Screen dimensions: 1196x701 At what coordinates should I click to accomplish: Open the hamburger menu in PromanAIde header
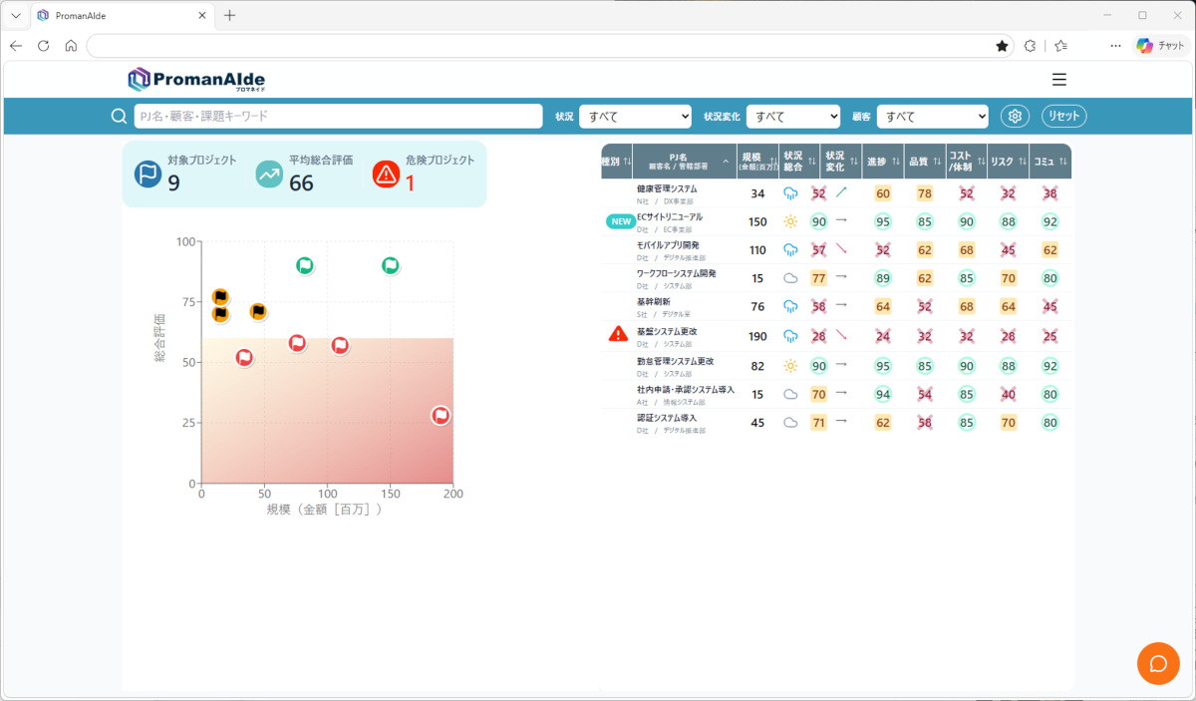click(1059, 80)
